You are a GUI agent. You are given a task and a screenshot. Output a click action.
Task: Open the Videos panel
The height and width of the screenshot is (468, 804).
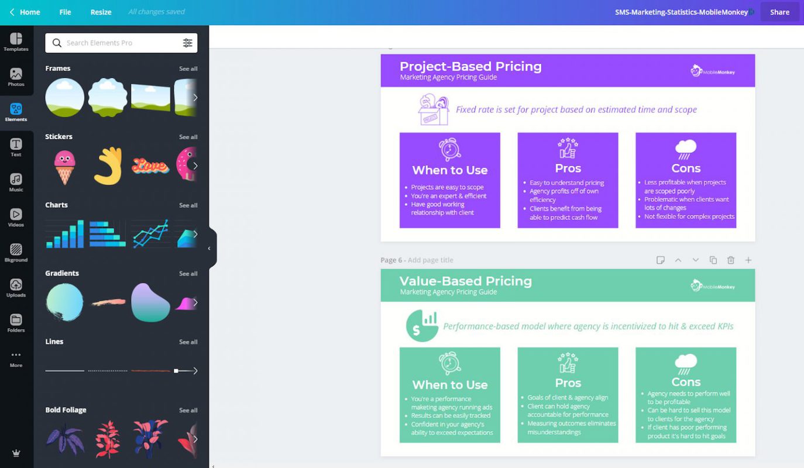pyautogui.click(x=16, y=216)
